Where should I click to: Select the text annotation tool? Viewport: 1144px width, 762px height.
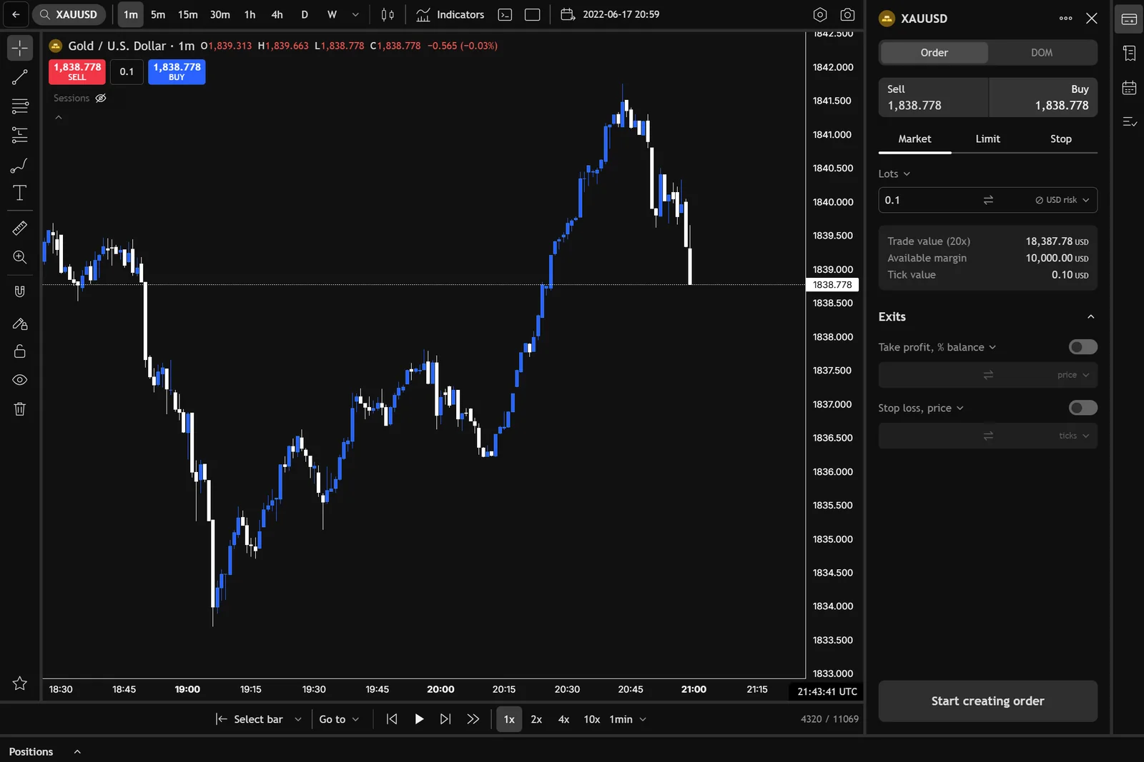tap(20, 193)
